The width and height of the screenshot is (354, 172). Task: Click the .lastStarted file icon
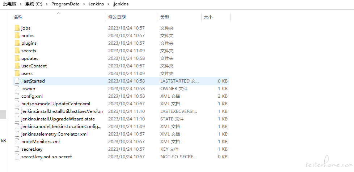coord(17,81)
